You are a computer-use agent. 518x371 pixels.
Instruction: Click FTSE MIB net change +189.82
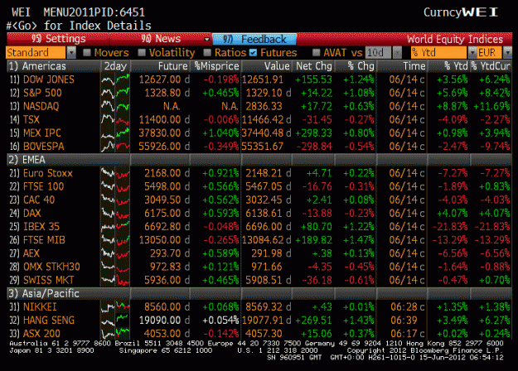click(313, 240)
